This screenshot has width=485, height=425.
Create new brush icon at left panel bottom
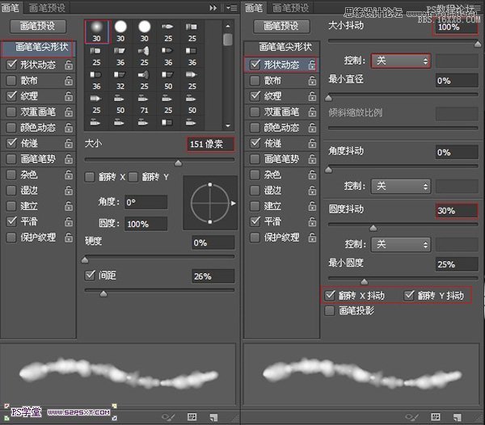click(x=213, y=417)
